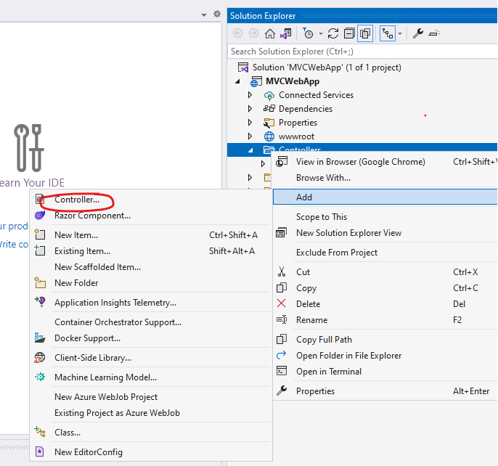Click the New Item icon
The image size is (498, 466).
40,234
